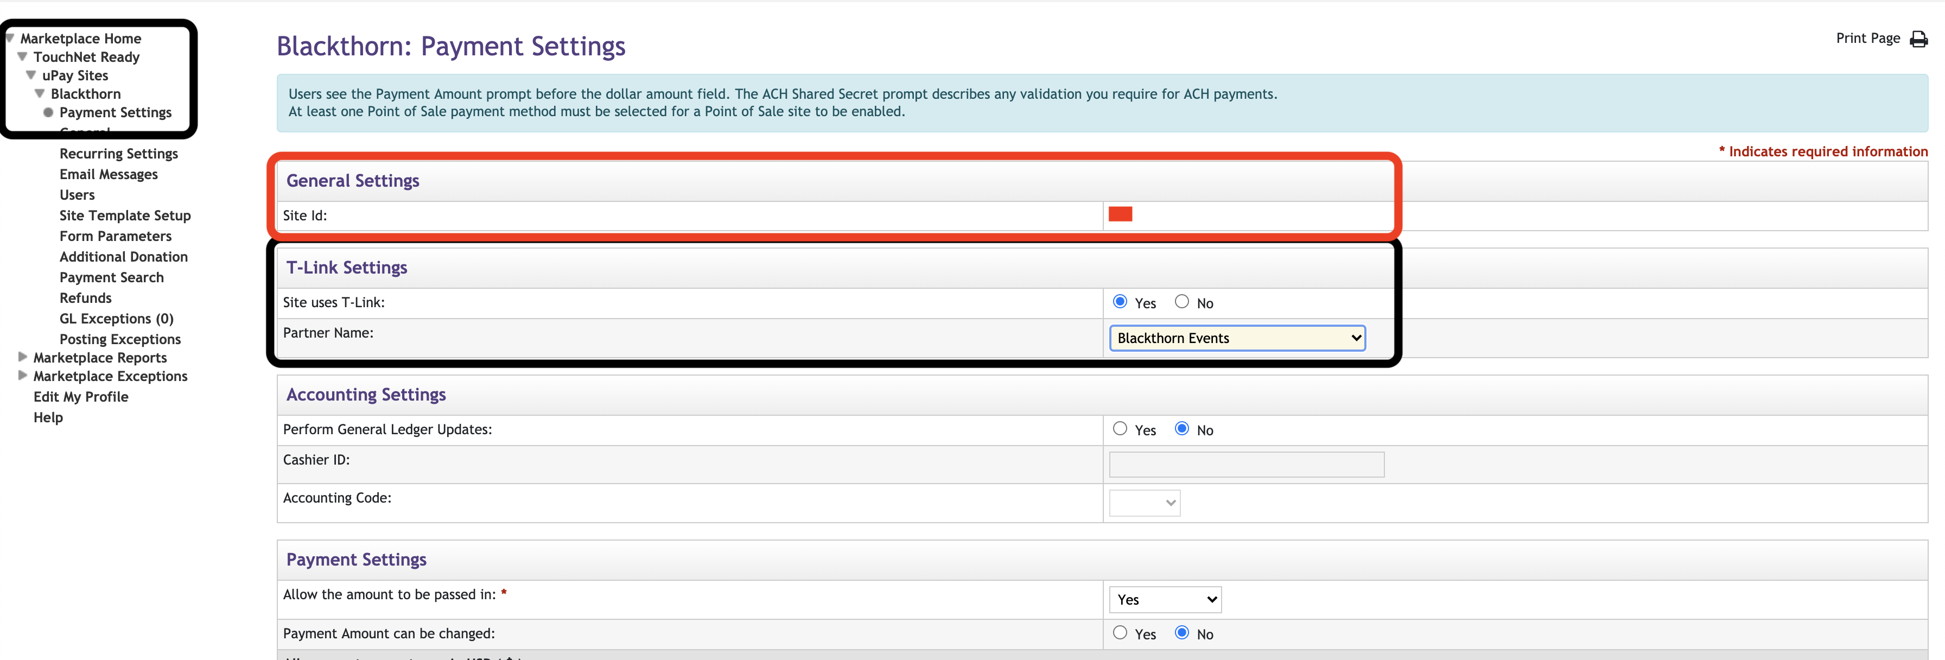
Task: Select Yes for Site uses T-Link
Action: coord(1120,302)
